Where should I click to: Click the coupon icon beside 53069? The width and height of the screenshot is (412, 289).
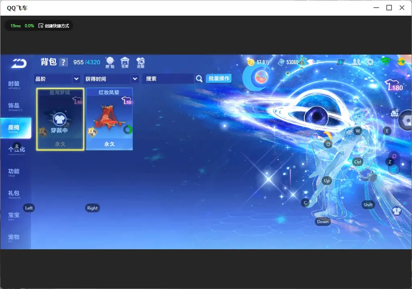(x=281, y=62)
